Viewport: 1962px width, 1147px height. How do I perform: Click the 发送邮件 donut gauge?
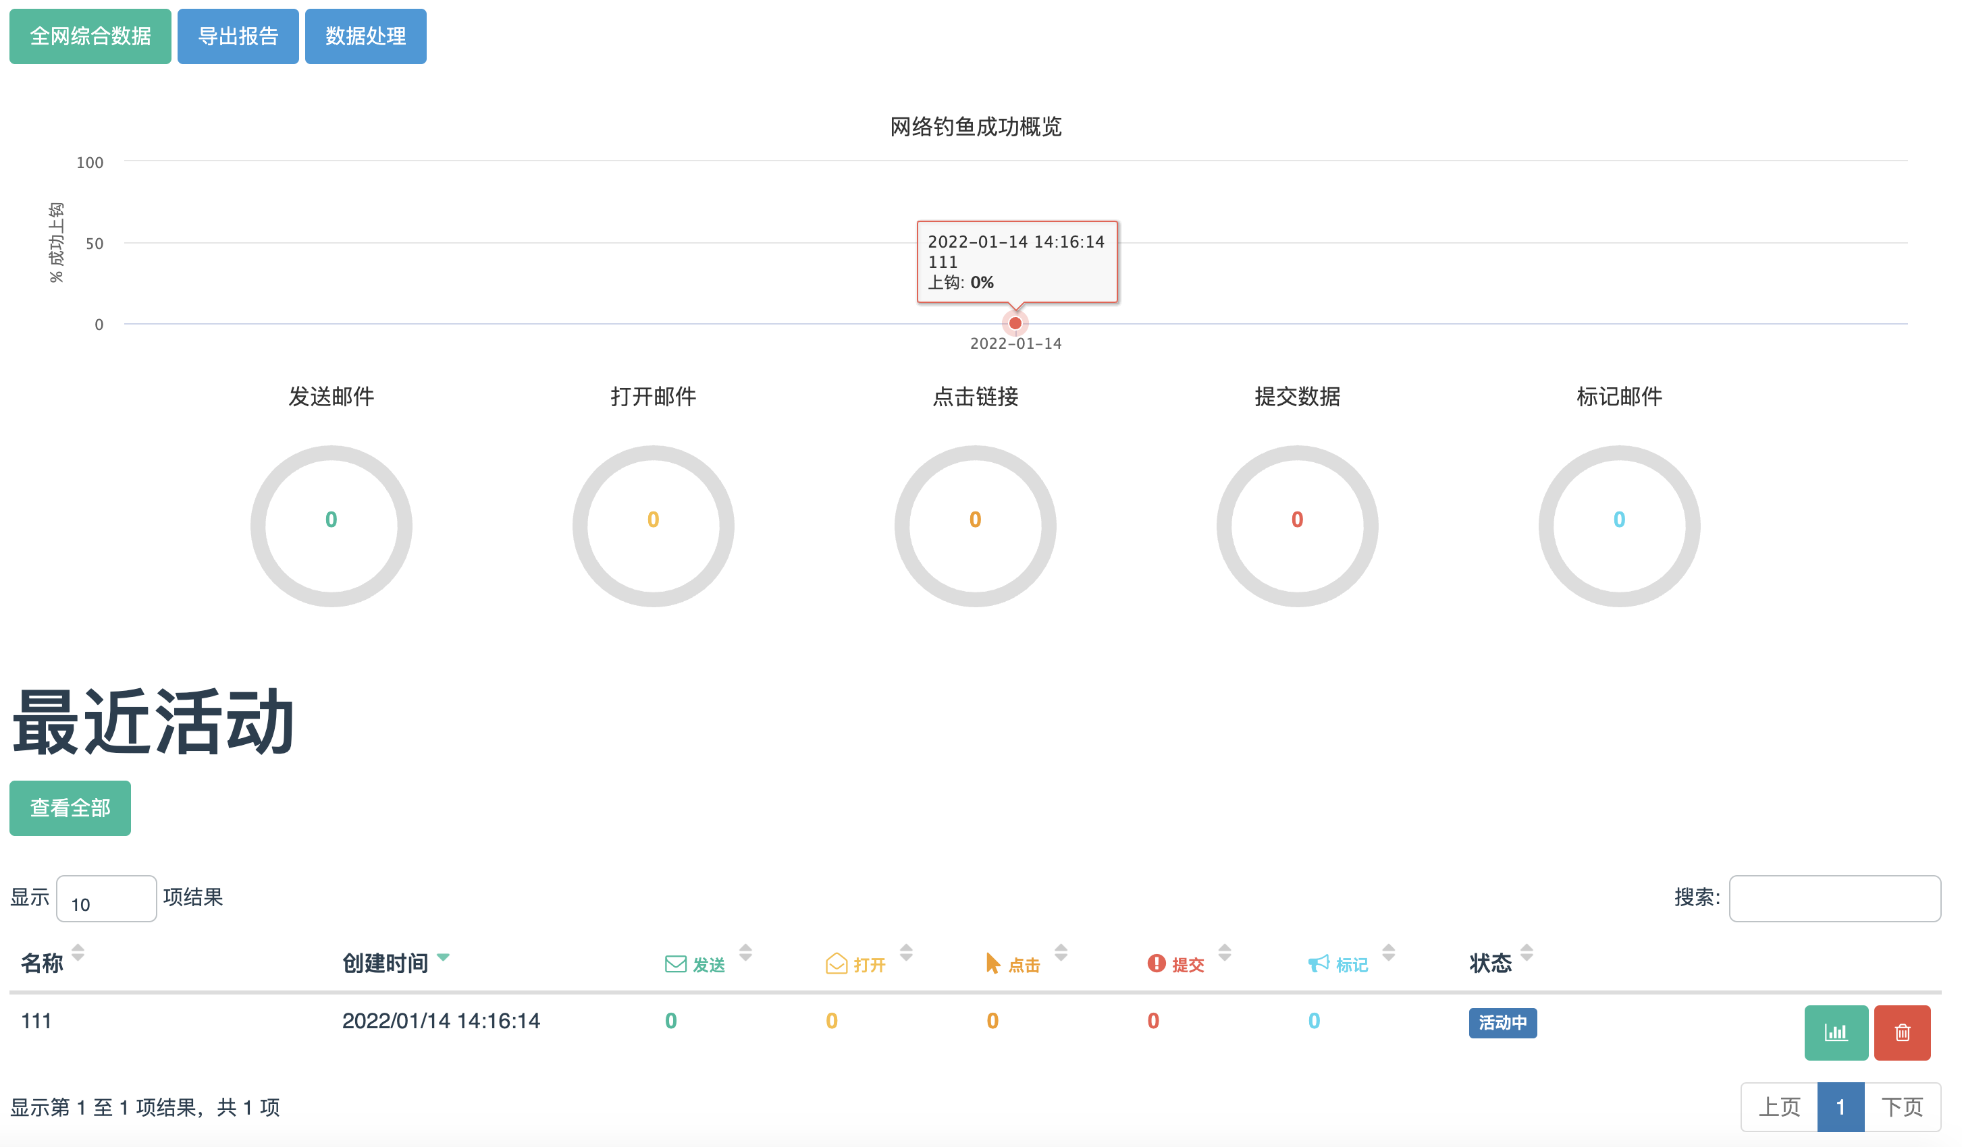(x=331, y=526)
